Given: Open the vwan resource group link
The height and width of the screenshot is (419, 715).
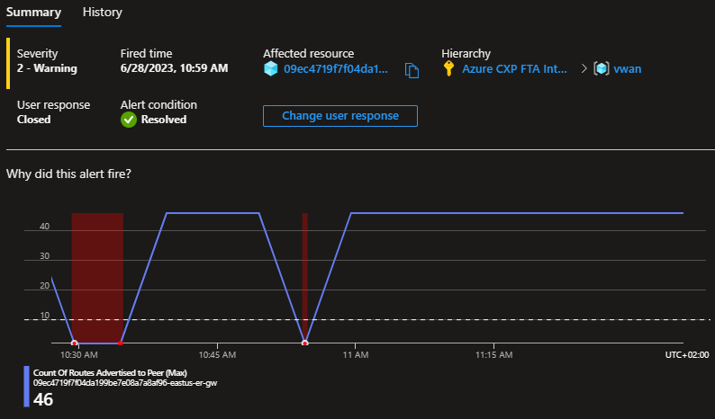Looking at the screenshot, I should [628, 69].
